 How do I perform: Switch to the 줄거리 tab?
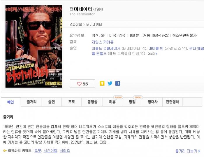click(x=31, y=102)
